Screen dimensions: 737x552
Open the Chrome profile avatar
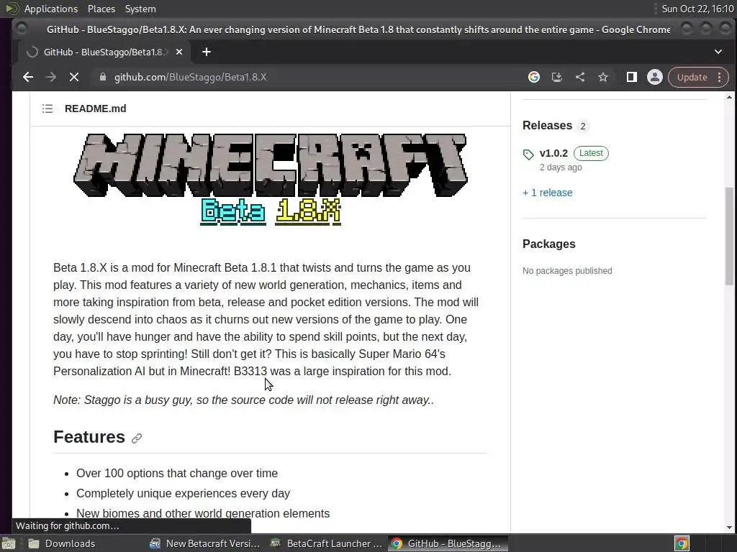point(655,77)
